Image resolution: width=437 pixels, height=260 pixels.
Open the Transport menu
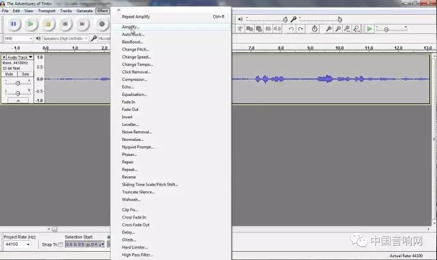[x=46, y=11]
